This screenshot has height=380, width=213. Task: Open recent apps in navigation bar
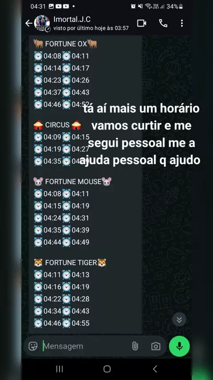click(x=59, y=369)
